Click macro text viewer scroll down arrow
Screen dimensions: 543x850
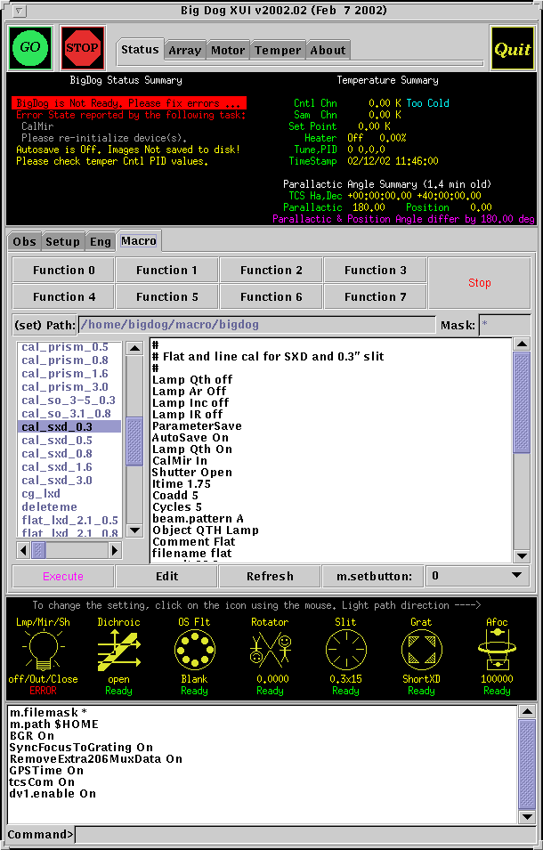[x=522, y=555]
